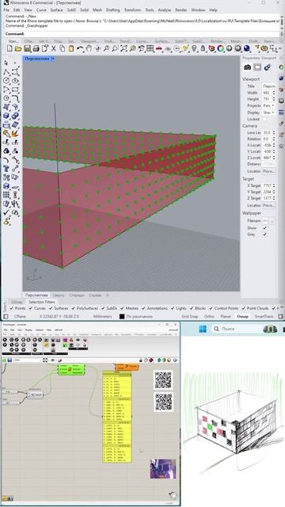
Task: Toggle the Points selection filter checkbox
Action: click(12, 308)
